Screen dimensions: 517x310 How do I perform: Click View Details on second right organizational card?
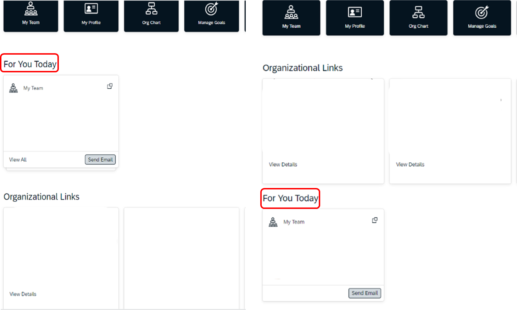[x=410, y=165]
